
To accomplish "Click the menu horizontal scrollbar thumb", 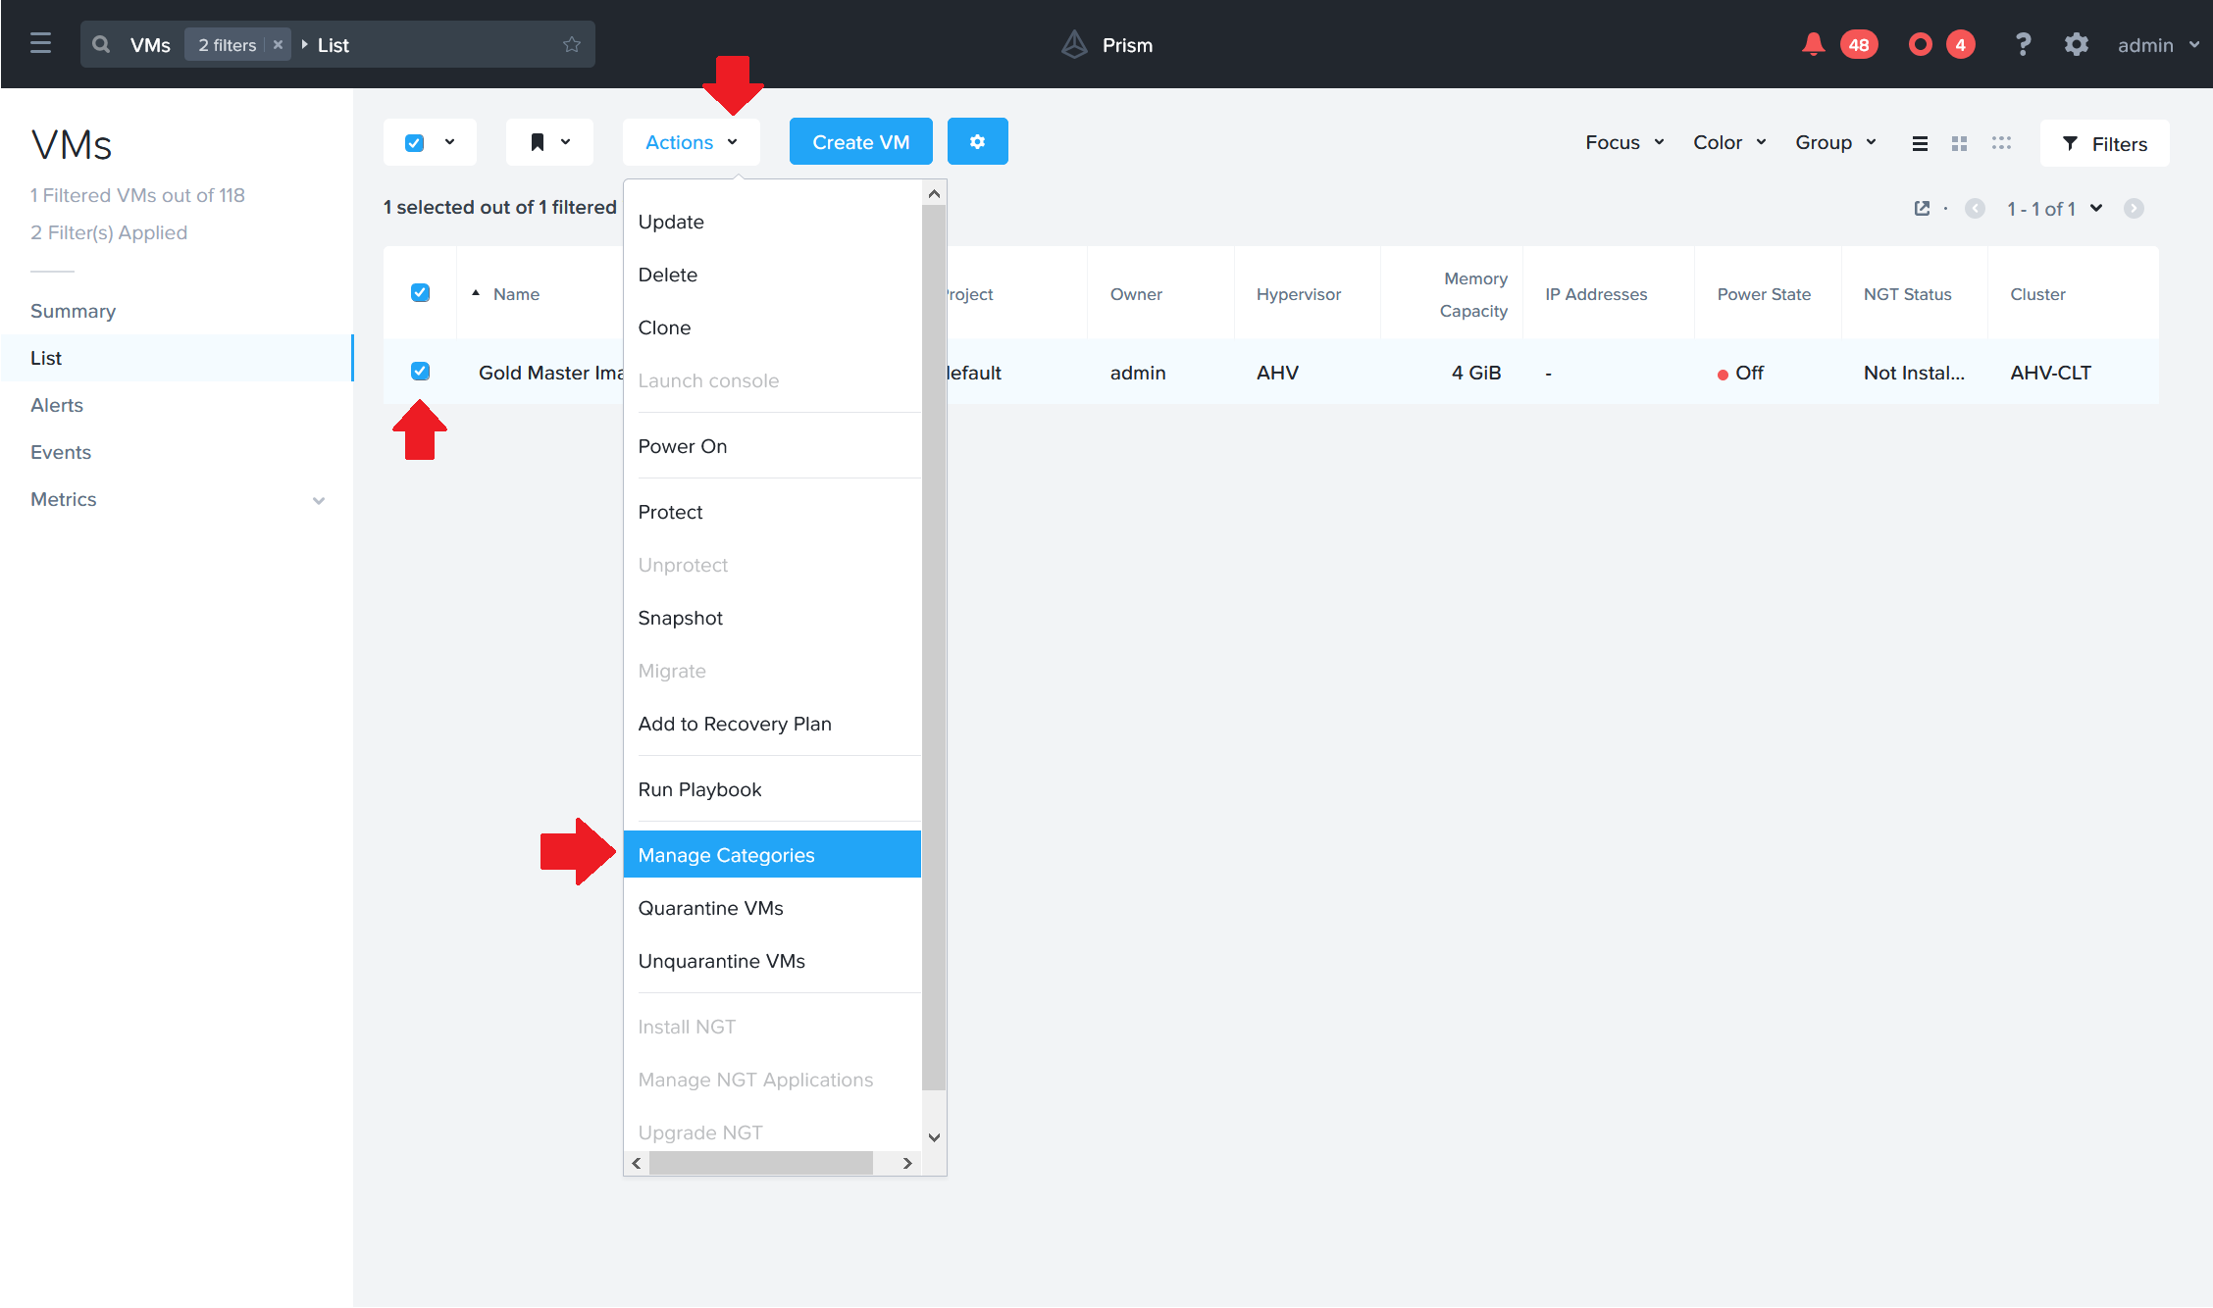I will pos(760,1163).
